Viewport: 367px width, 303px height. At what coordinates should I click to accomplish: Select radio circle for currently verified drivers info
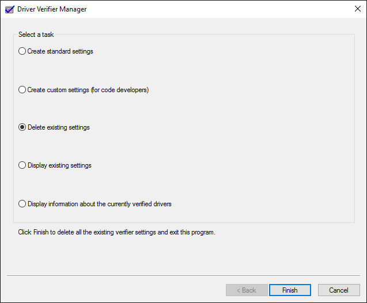[x=22, y=203]
